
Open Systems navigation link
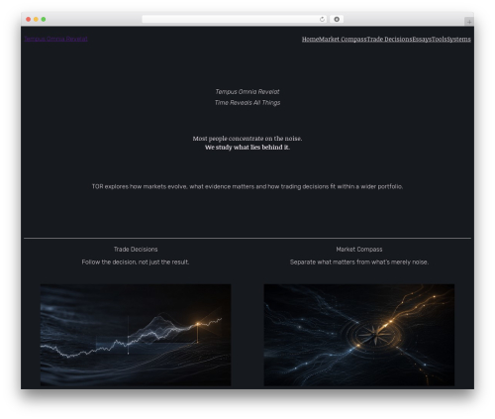point(458,39)
